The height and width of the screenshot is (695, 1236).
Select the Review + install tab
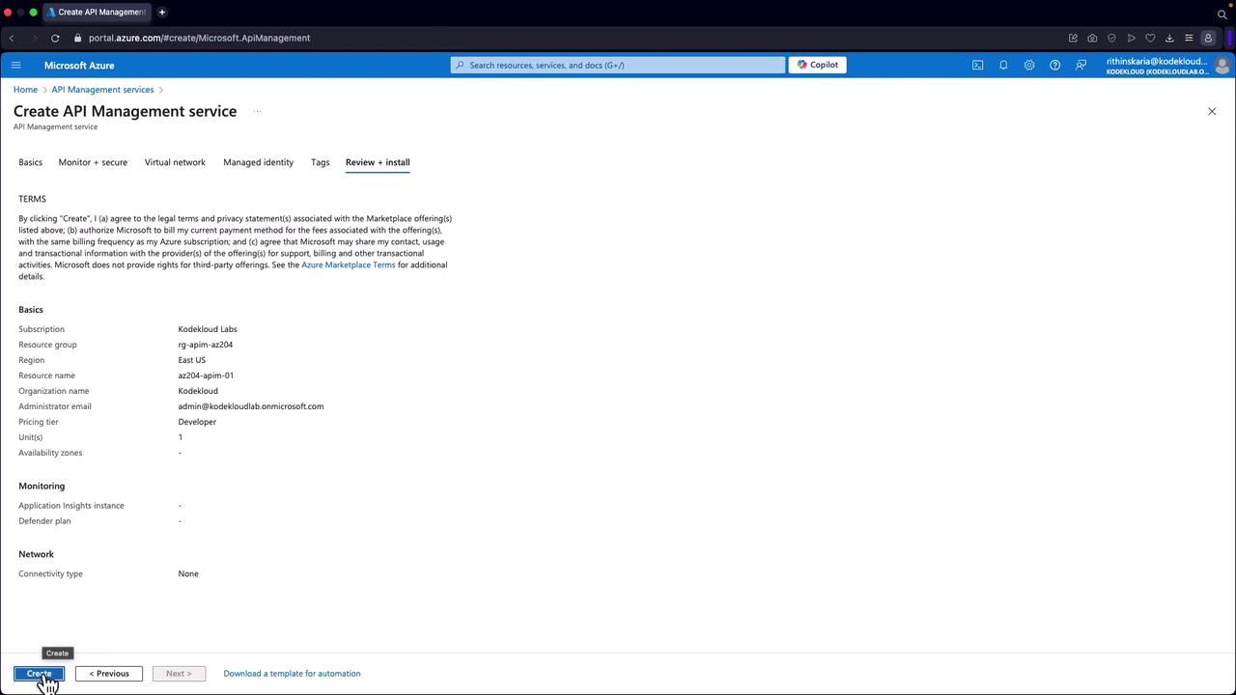(378, 162)
